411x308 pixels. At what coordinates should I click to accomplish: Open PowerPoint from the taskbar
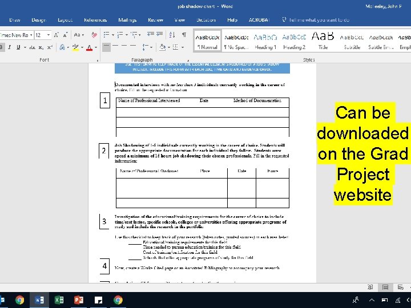79,300
